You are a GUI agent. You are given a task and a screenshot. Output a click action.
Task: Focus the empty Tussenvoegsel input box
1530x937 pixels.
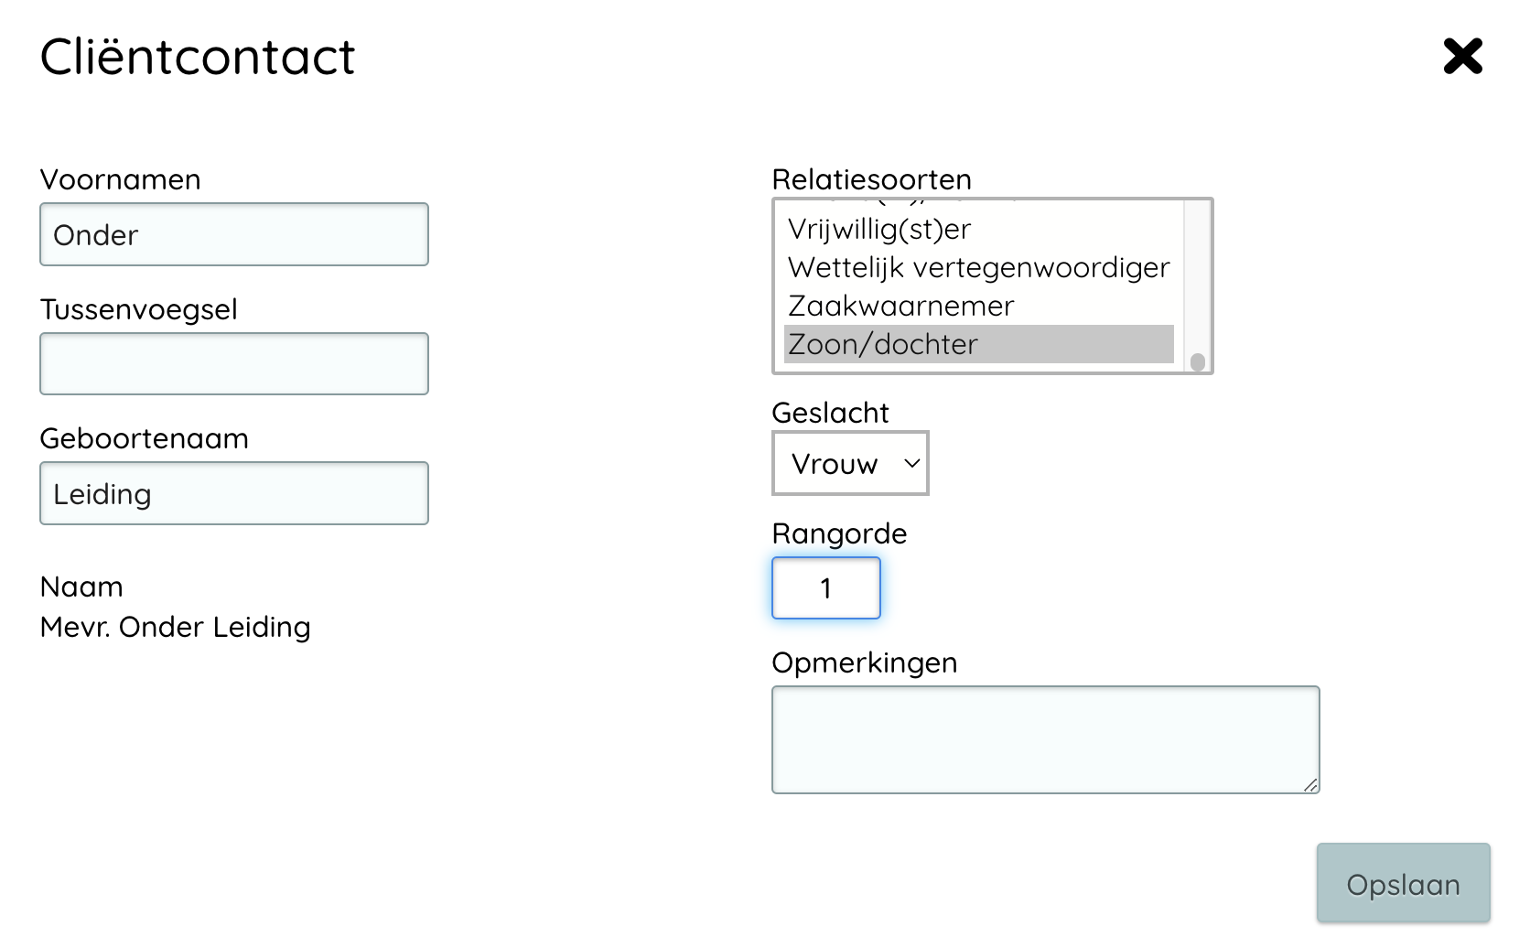point(234,364)
